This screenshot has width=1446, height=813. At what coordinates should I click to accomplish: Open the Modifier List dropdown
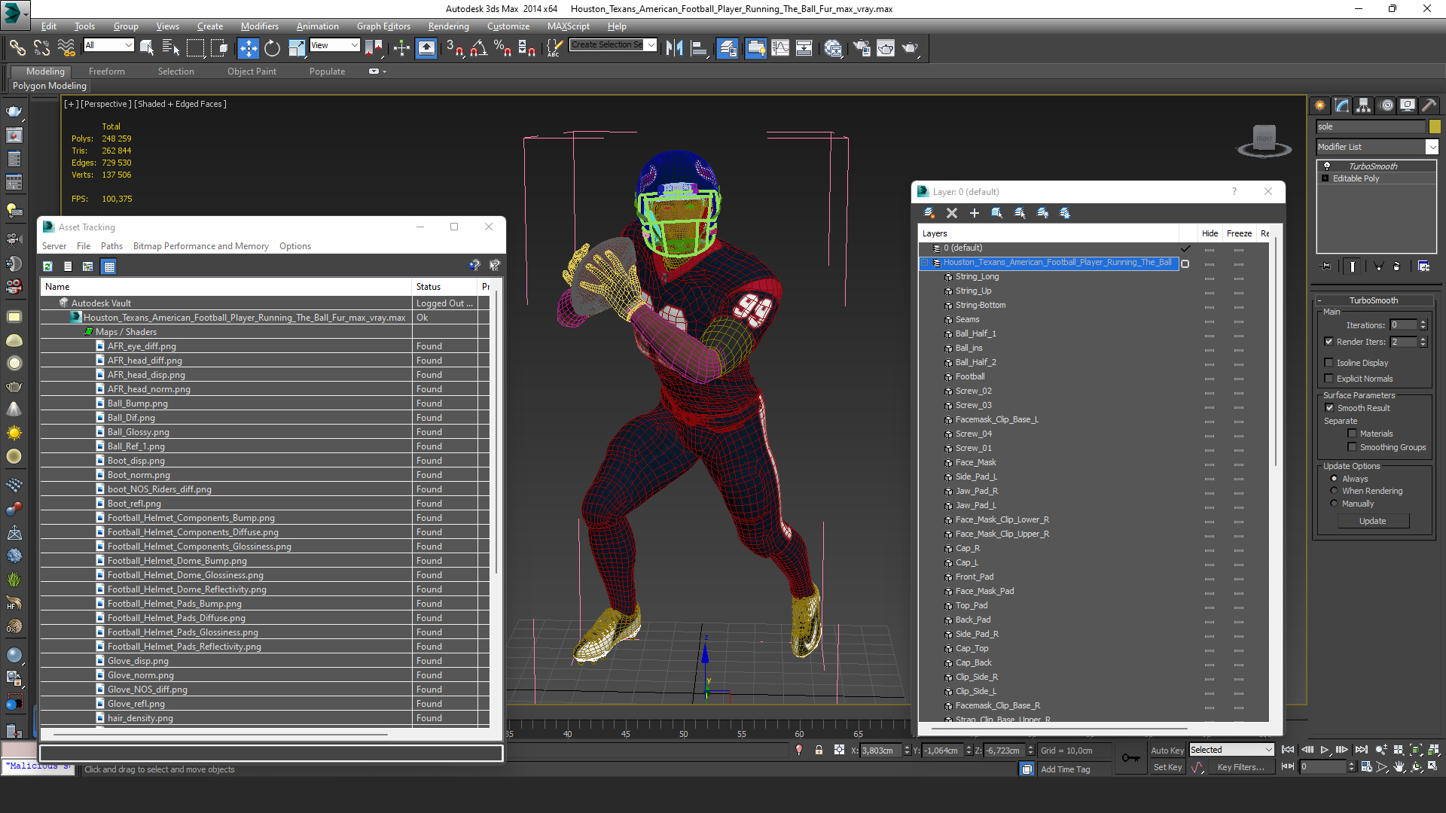click(1377, 147)
